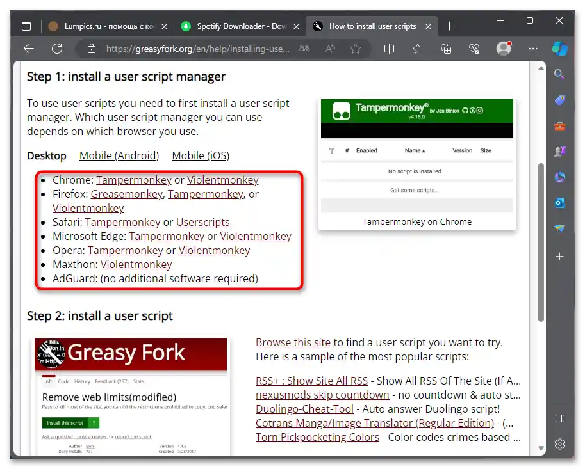Open Settings and more menu
Viewport: 585px width, 469px height.
tap(533, 49)
